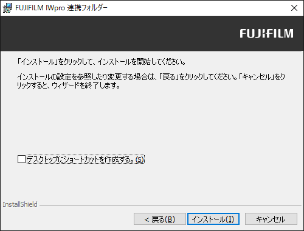Cancel setup with the キャンセル button
Image resolution: width=304 pixels, height=231 pixels.
tap(271, 219)
